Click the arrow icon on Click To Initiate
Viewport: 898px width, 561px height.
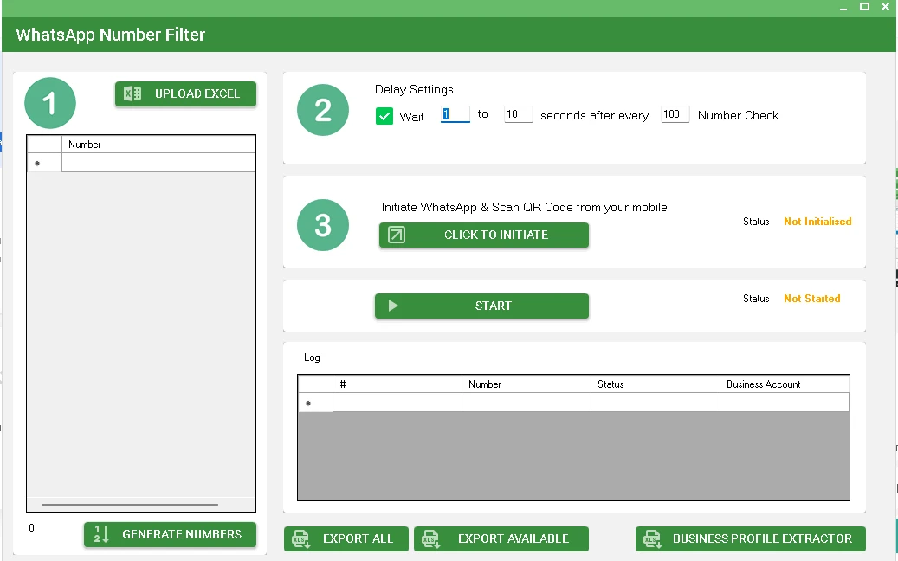coord(397,235)
